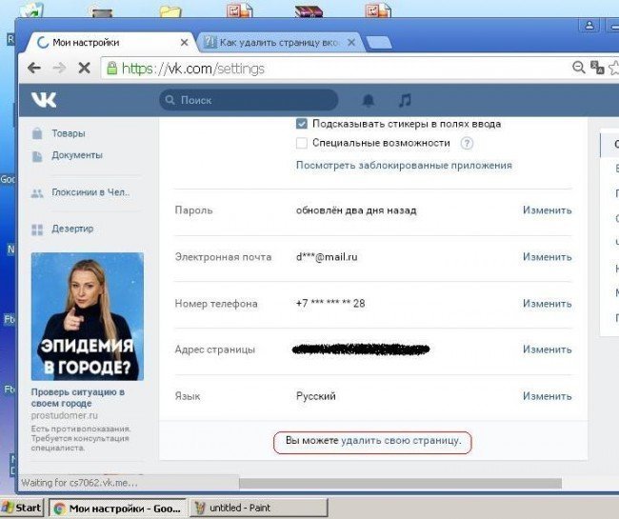Click the Глоксинии group icon
This screenshot has width=619, height=519.
click(x=37, y=193)
